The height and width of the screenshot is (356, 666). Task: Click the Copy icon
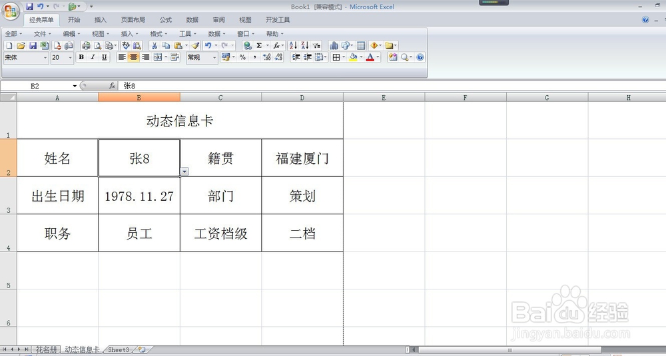166,45
